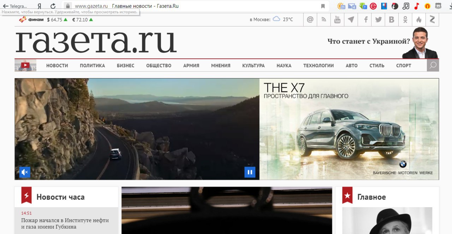The height and width of the screenshot is (234, 452).
Task: Open Gazeta's Facebook page icon
Action: (x=365, y=19)
